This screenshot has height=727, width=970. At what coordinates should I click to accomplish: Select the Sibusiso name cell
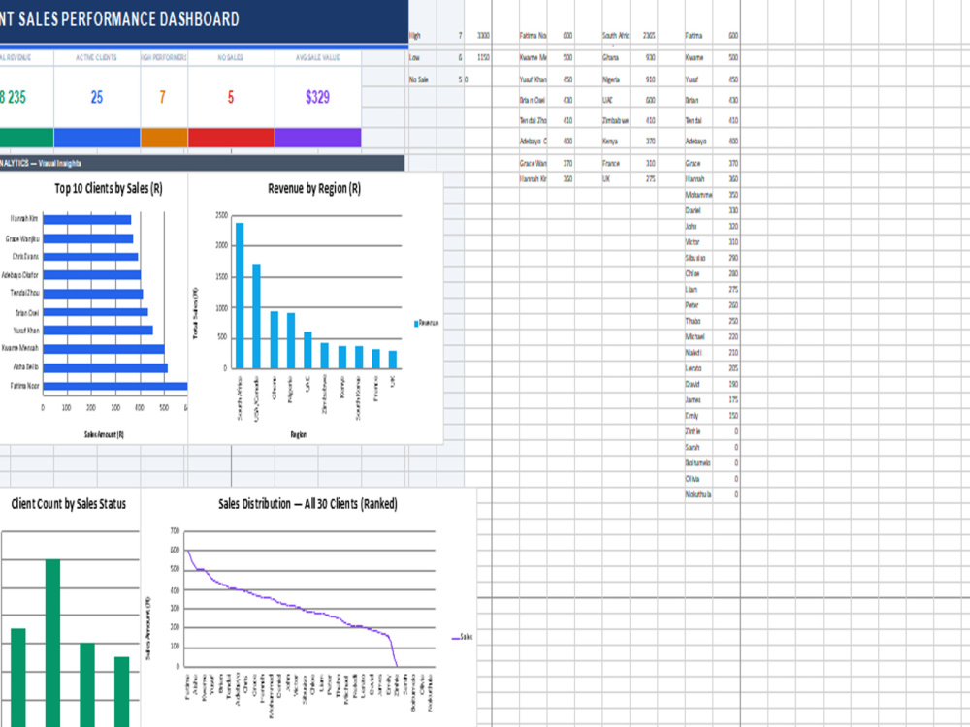698,258
